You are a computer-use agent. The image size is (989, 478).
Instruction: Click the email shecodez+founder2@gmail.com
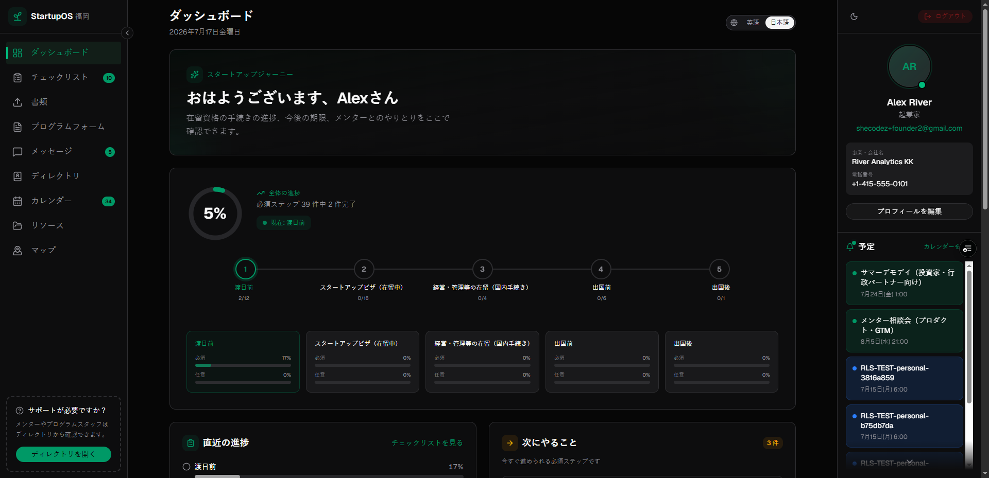pyautogui.click(x=909, y=128)
